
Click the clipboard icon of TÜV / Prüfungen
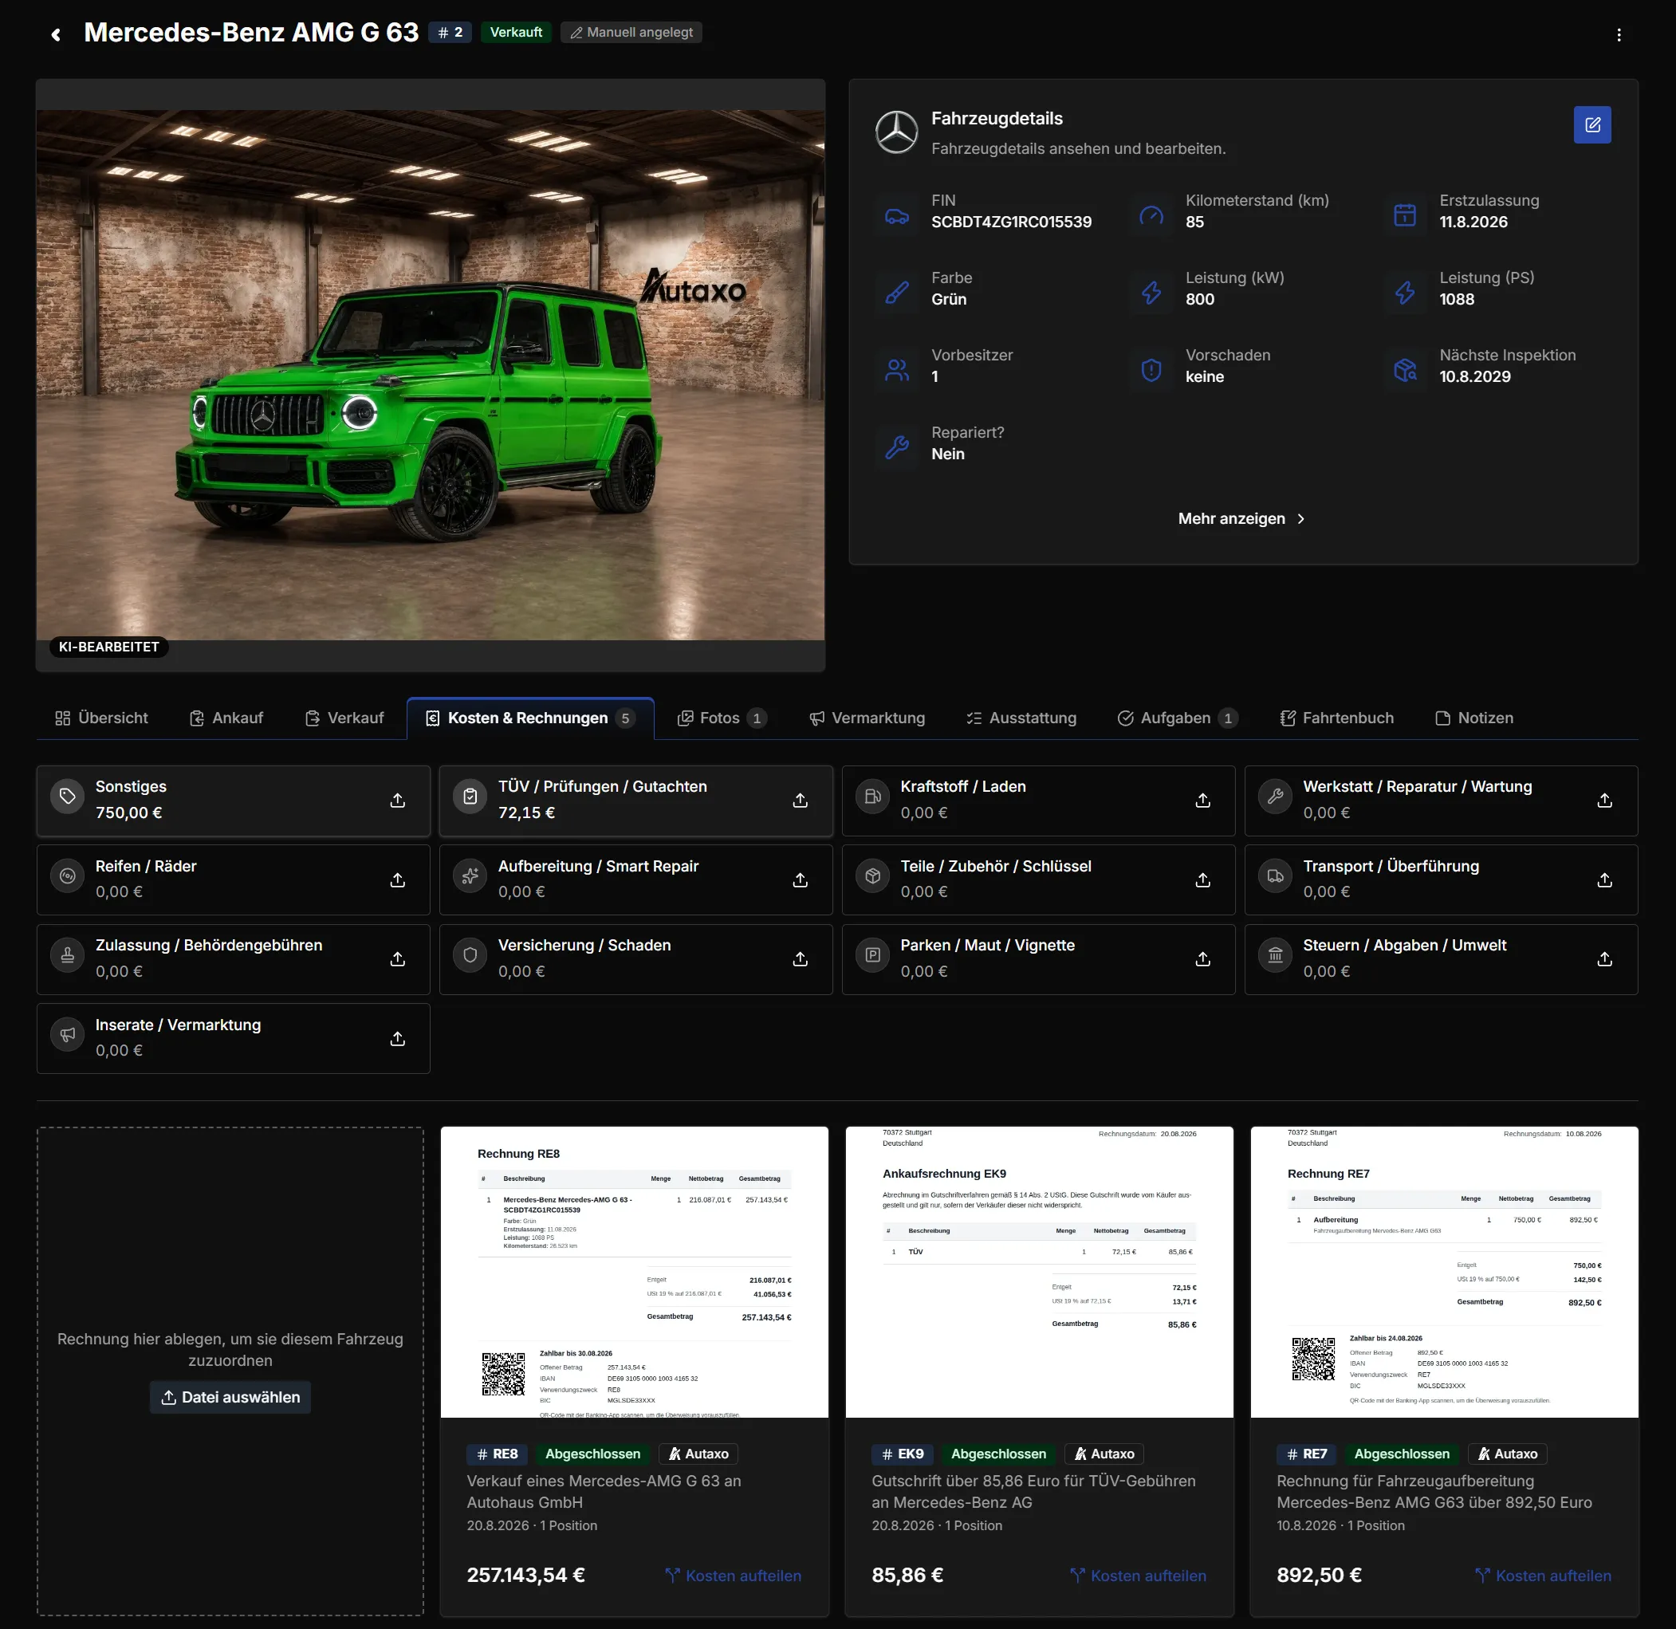tap(470, 797)
